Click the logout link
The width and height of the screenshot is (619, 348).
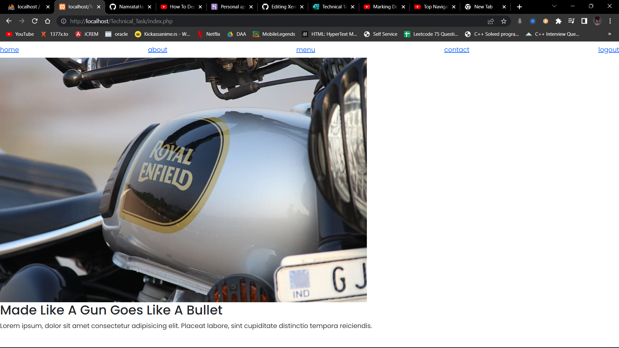608,50
